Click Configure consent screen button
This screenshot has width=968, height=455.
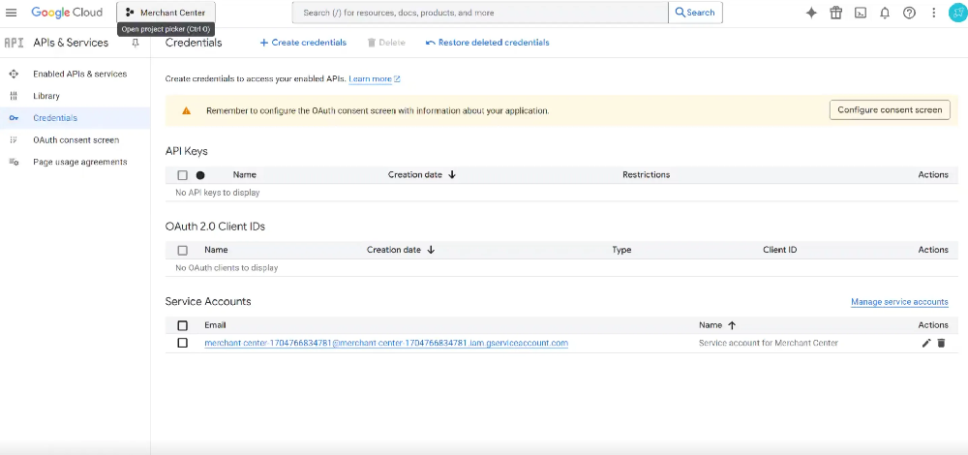890,110
